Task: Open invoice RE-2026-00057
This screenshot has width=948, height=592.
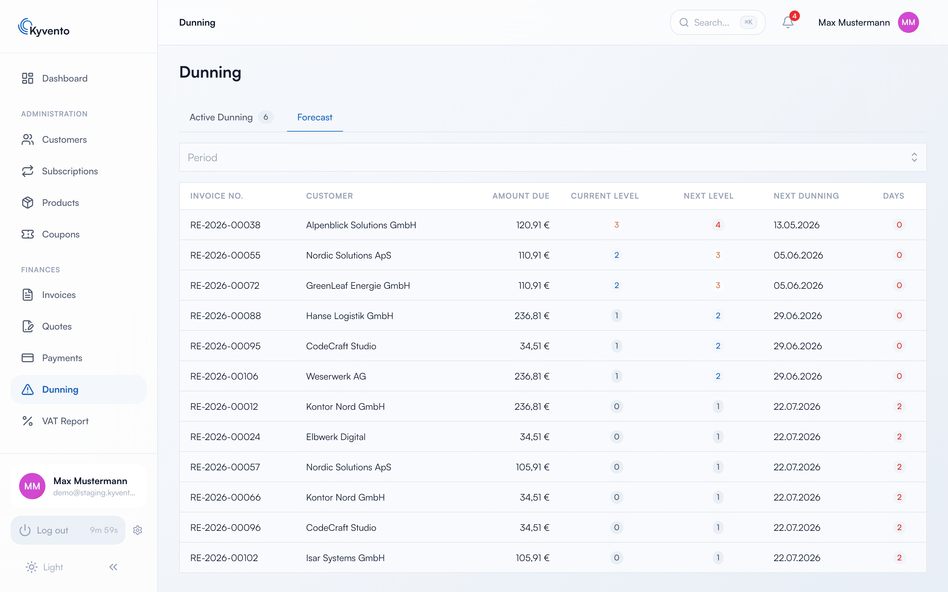Action: click(225, 467)
